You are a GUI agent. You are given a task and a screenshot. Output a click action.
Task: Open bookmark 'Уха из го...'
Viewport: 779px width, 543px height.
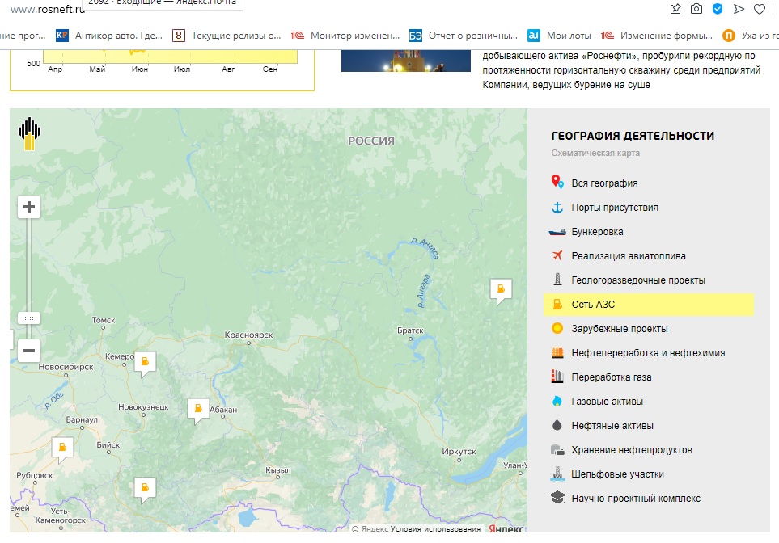tap(750, 36)
